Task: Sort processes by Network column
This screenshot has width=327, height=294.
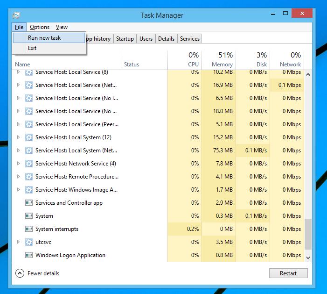Action: pos(287,60)
